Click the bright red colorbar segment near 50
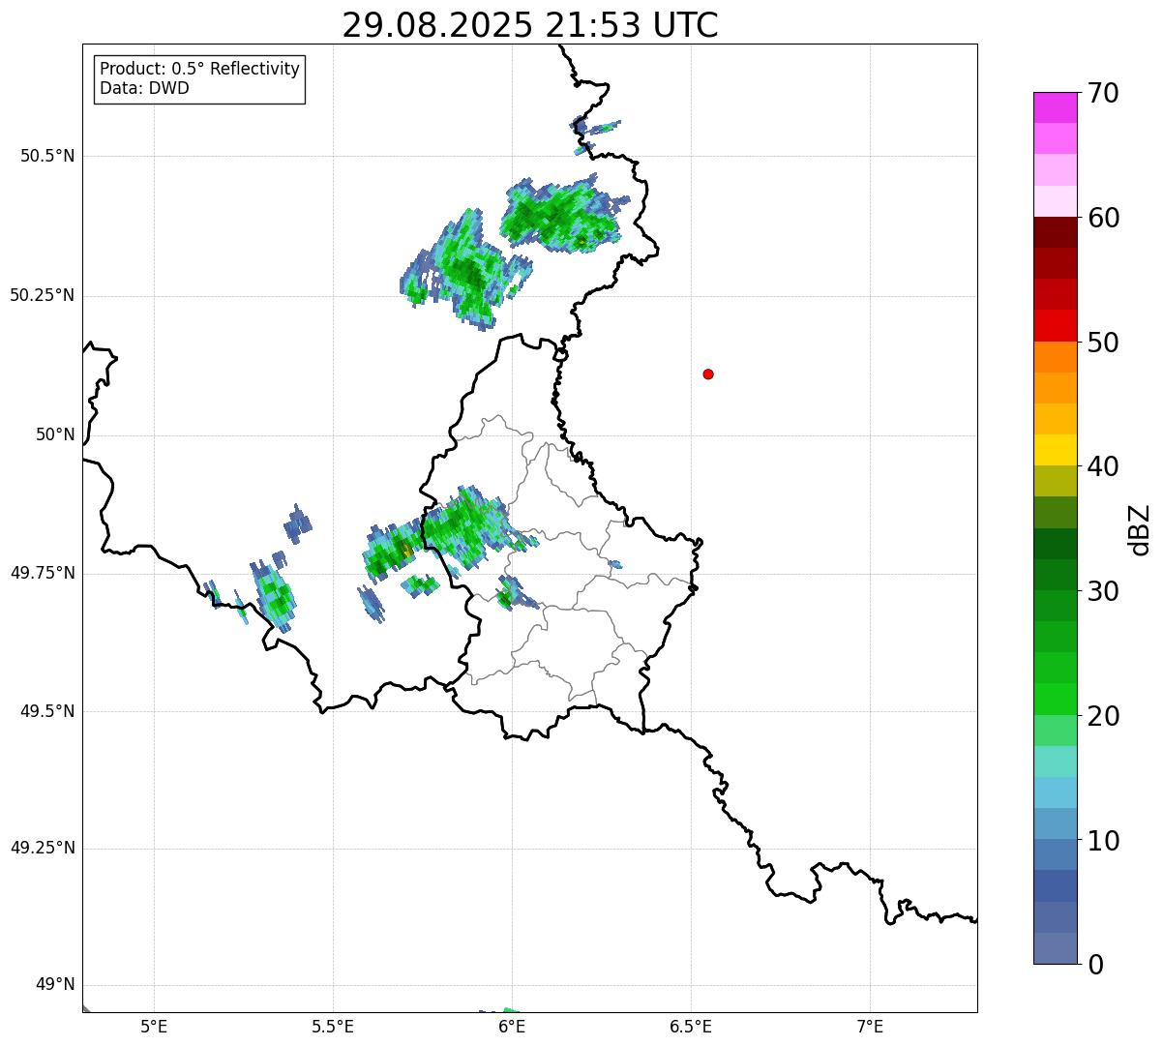This screenshot has height=1046, width=1163. coord(1056,326)
